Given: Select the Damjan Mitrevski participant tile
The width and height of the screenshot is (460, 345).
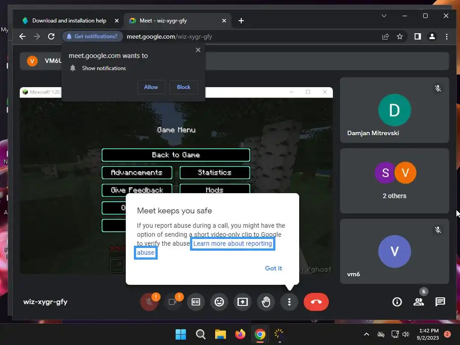Looking at the screenshot, I should 394,110.
